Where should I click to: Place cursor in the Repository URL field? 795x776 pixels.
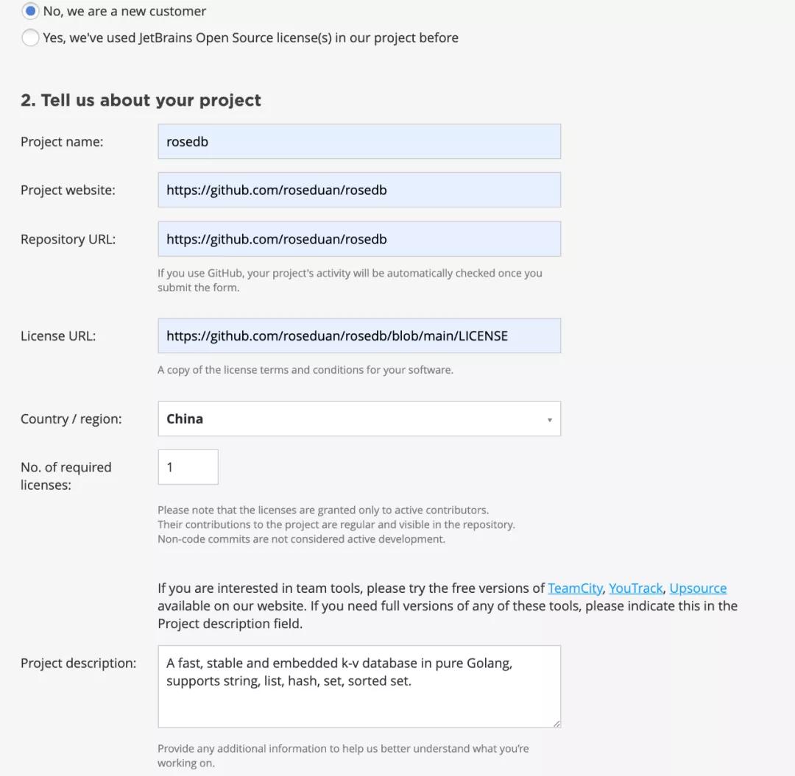[x=358, y=239]
